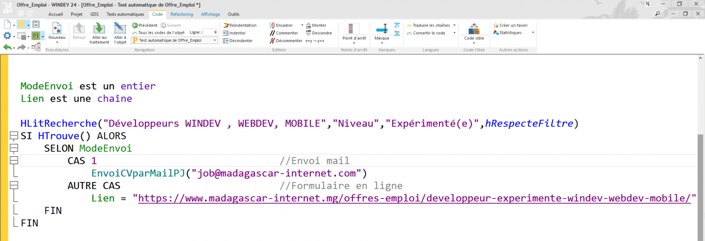Open the Affichage tab

point(210,14)
